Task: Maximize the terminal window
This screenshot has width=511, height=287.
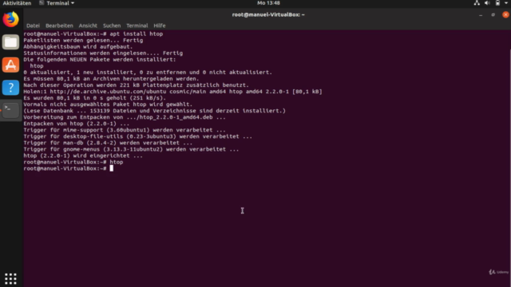Action: [493, 14]
